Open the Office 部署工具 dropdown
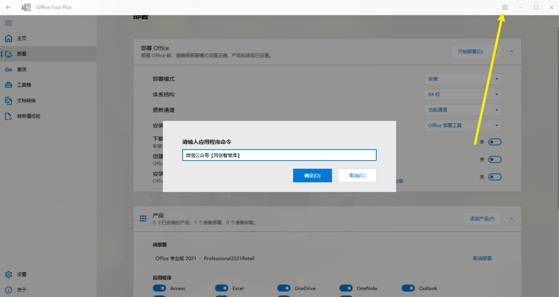Screen dimensions: 559x297 tap(462, 126)
